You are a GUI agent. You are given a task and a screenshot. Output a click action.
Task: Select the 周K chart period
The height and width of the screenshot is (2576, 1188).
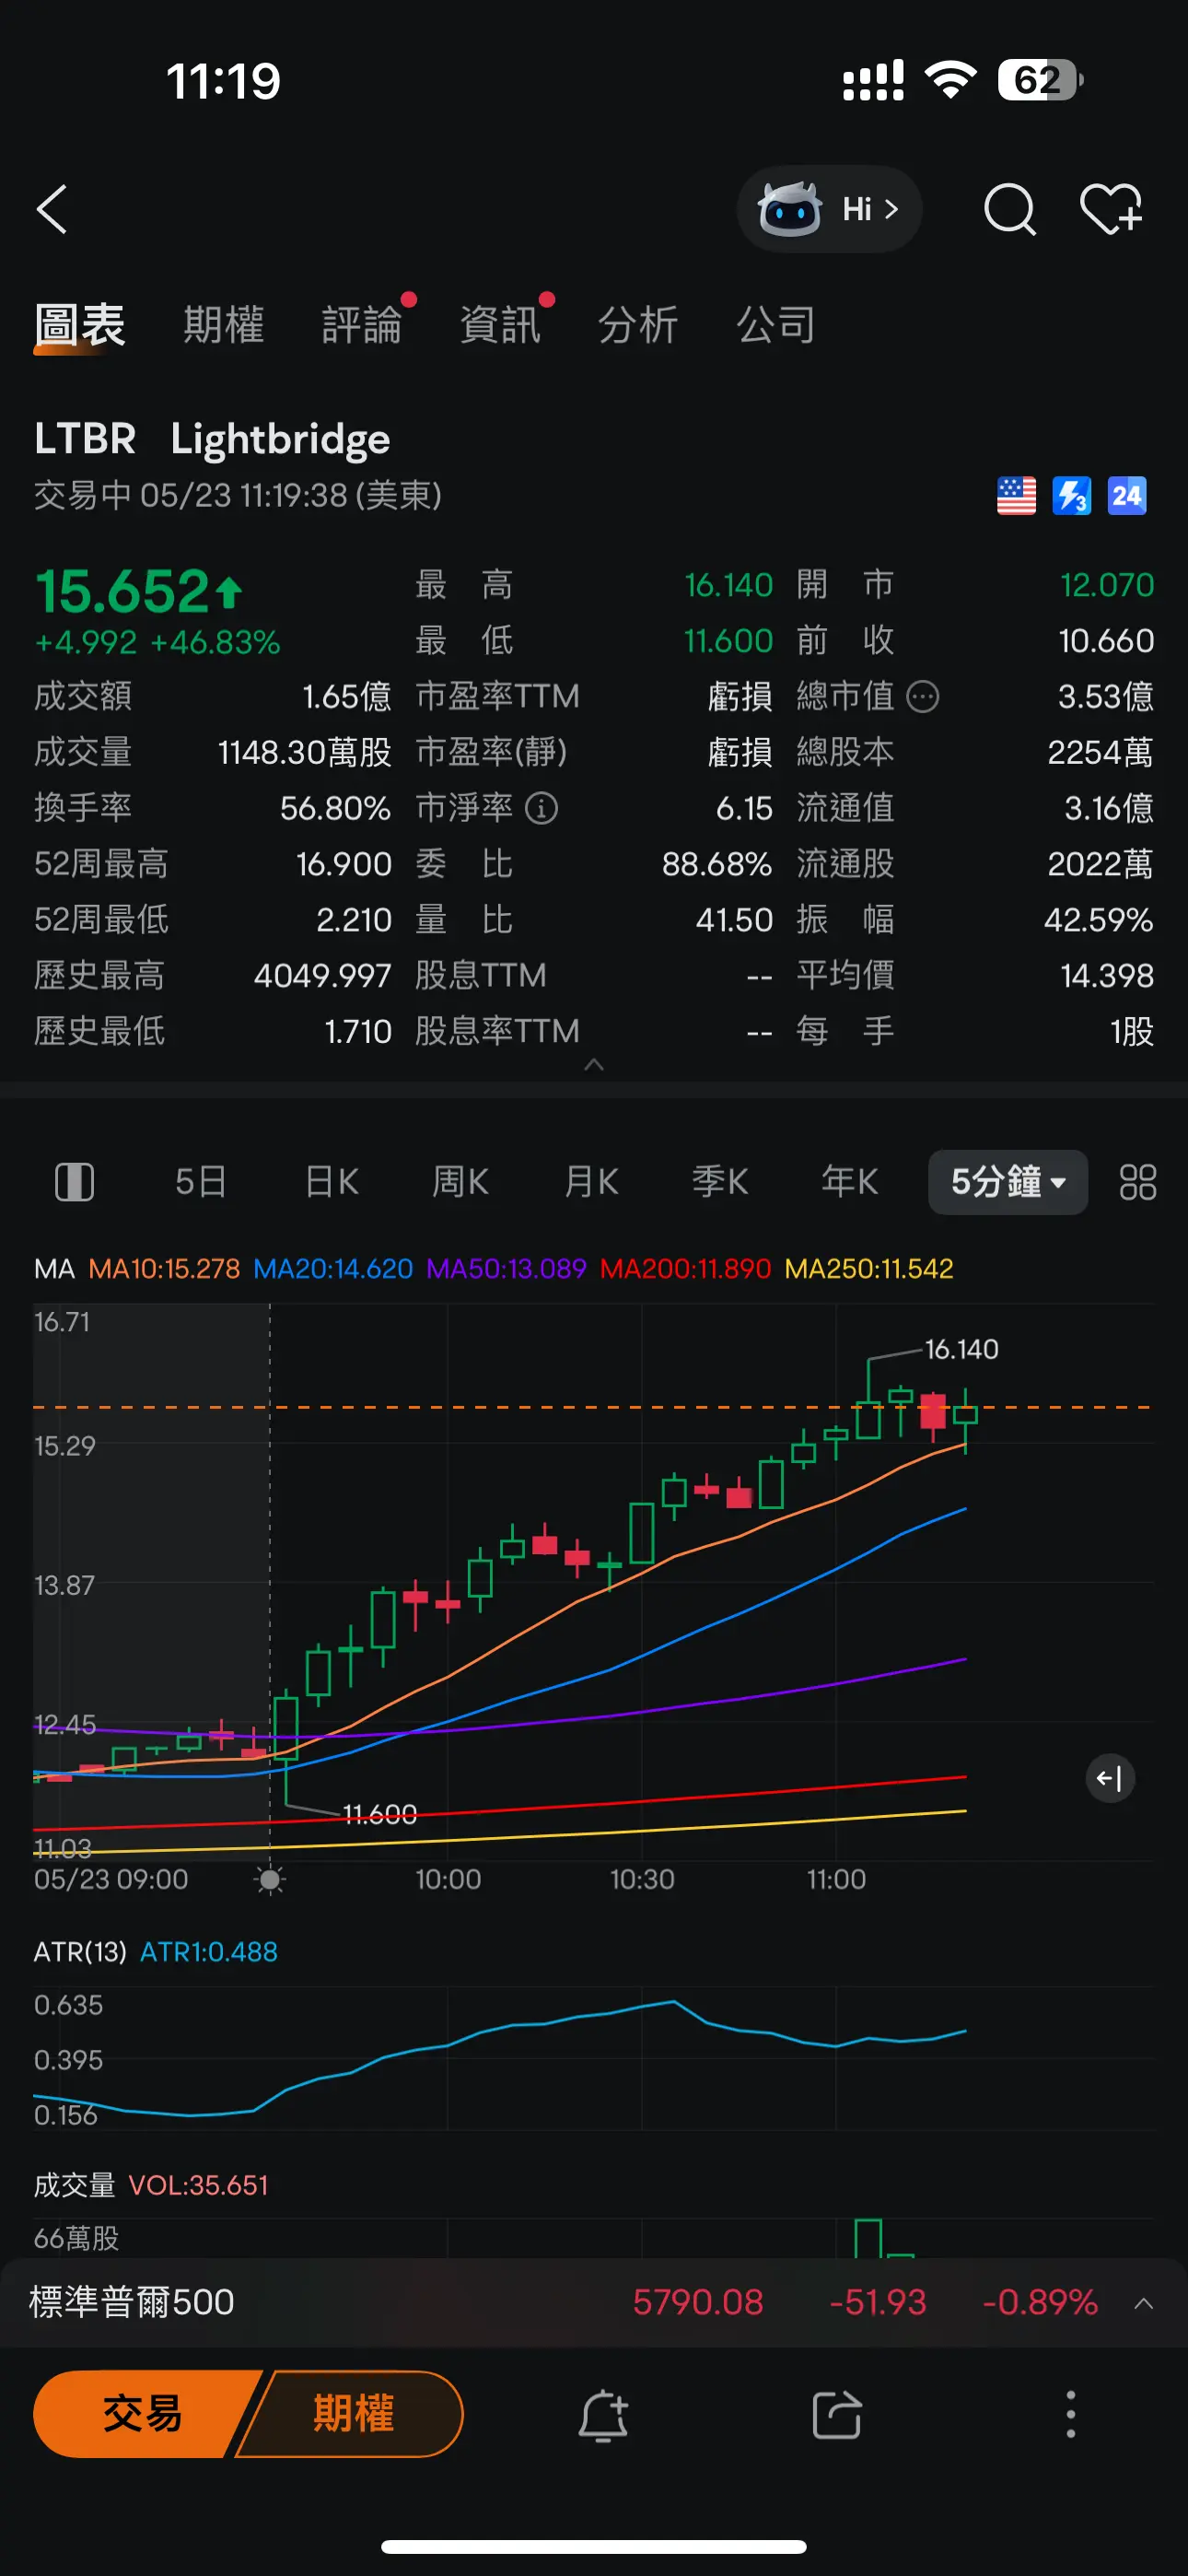460,1182
